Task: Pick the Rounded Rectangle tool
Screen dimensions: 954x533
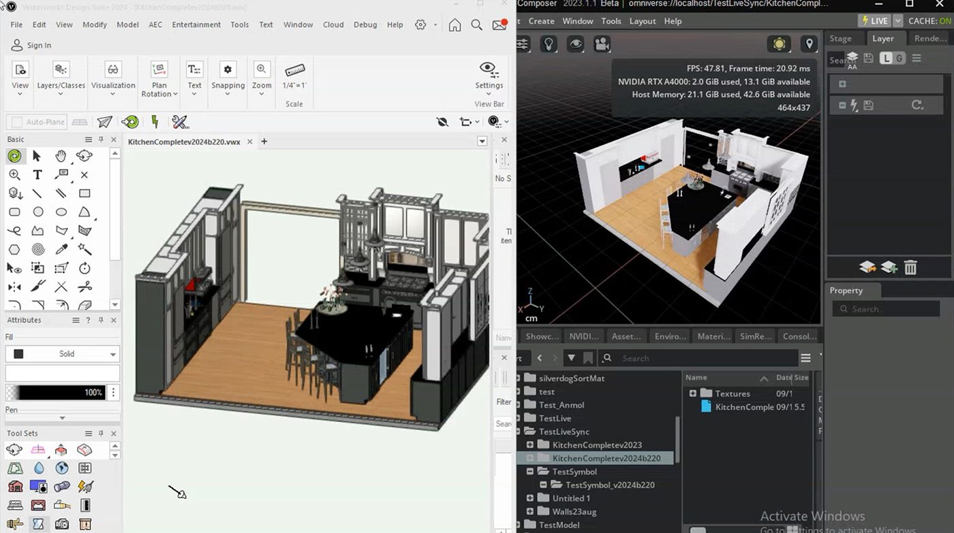Action: click(x=14, y=212)
